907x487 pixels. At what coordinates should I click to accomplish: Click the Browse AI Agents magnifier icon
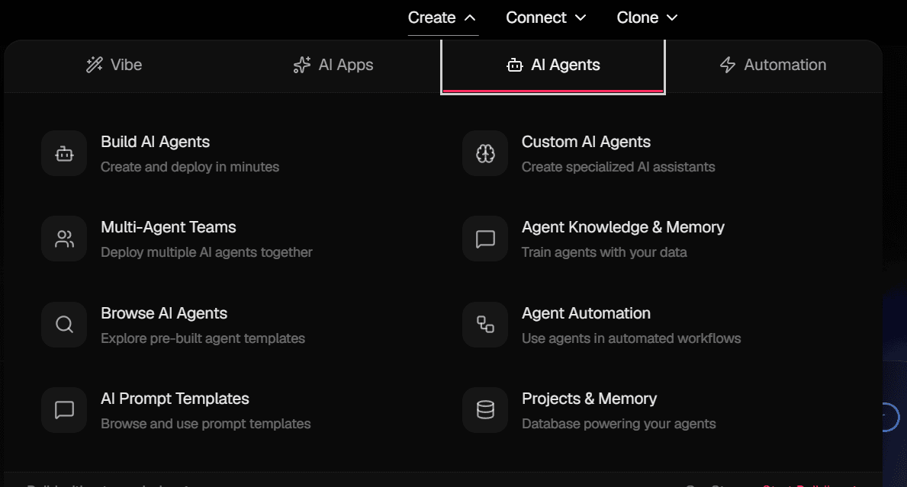(64, 325)
